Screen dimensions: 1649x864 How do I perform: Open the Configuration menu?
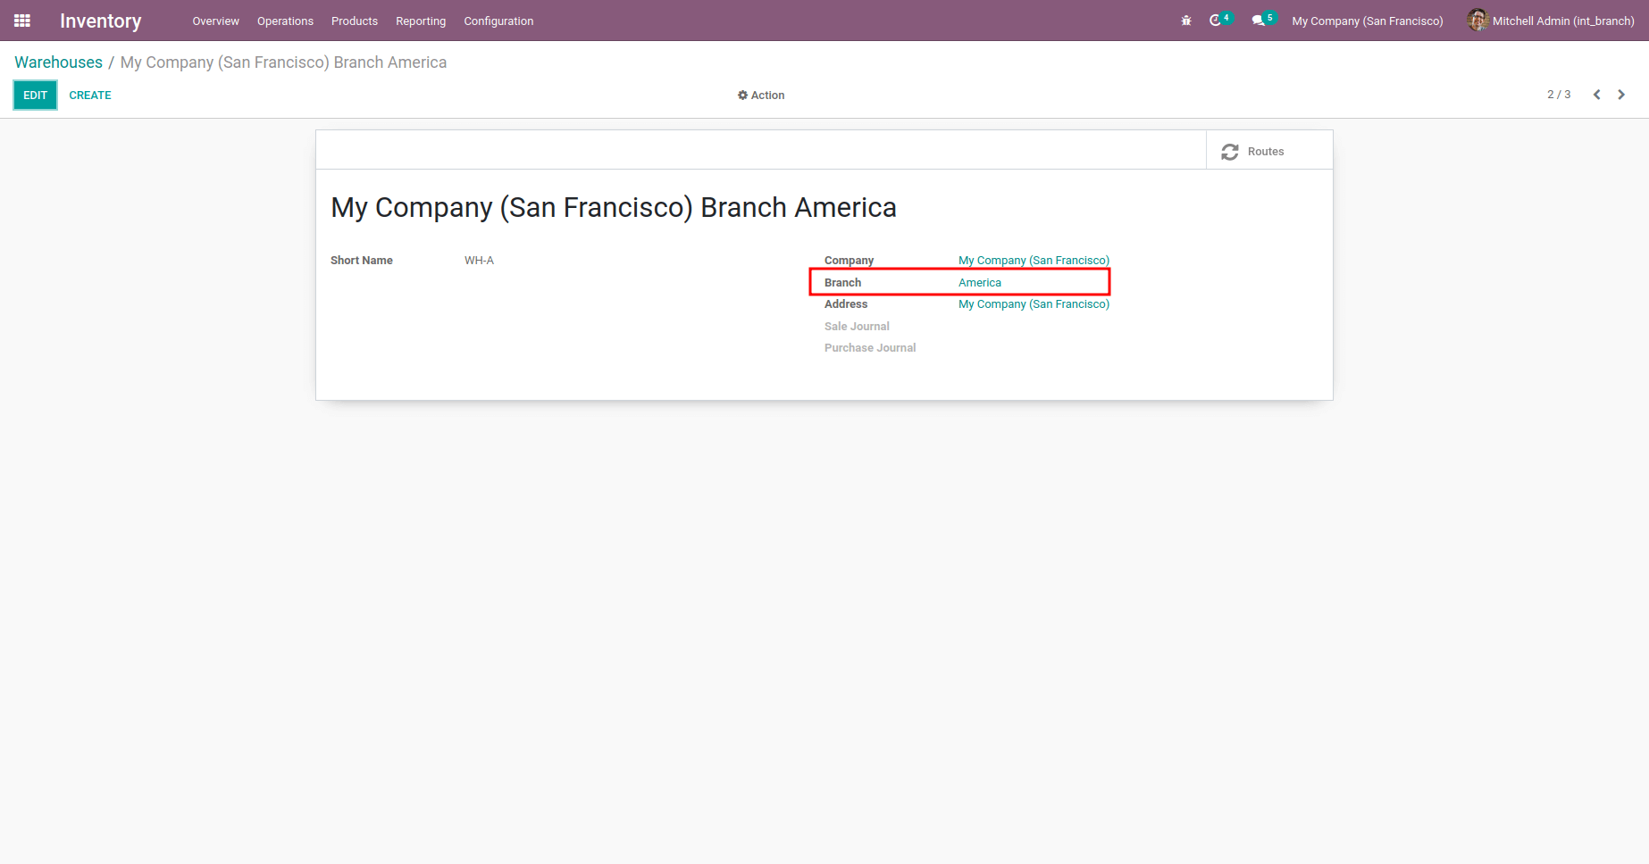(x=498, y=21)
